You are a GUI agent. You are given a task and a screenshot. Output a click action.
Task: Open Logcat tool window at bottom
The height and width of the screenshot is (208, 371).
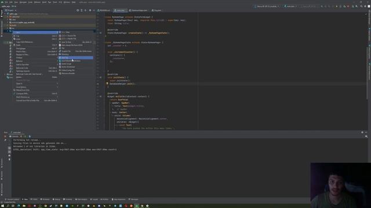tap(94, 199)
